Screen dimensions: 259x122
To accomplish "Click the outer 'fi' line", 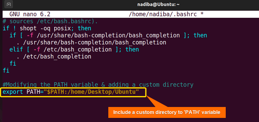I will coord(6,71).
